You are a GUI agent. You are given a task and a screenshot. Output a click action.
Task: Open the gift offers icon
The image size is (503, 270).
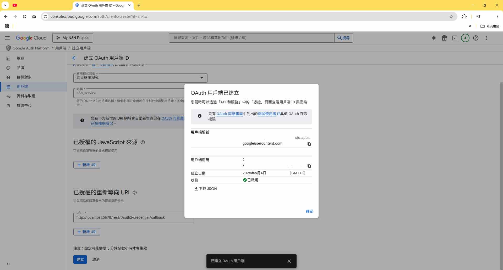coord(444,38)
